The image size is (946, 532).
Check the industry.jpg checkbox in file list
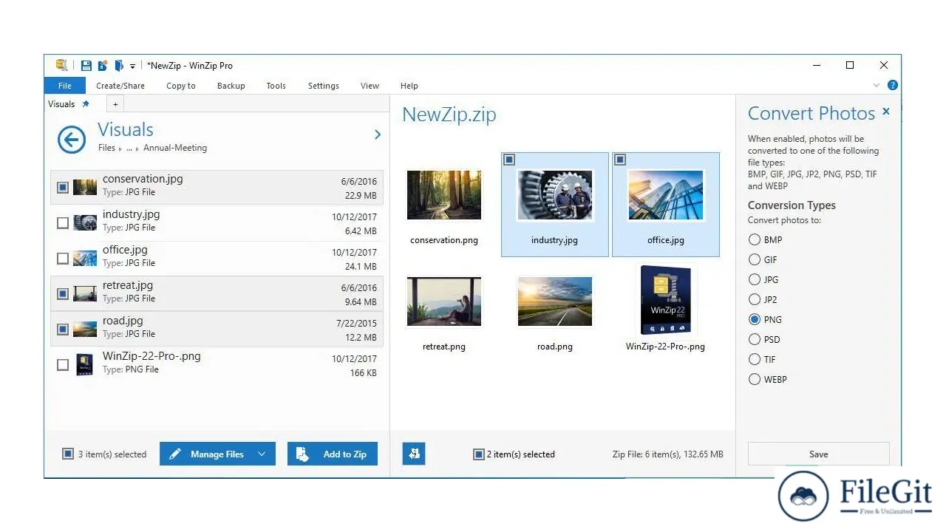coord(63,223)
